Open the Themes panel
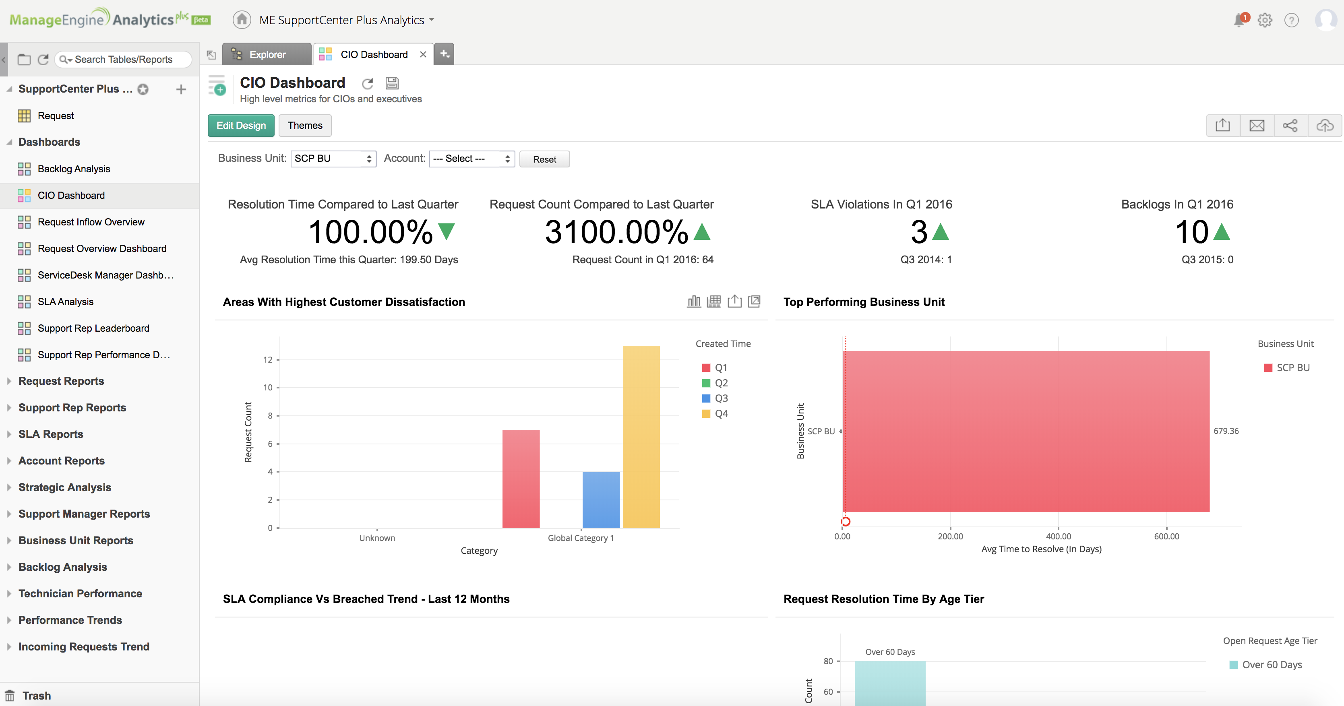 (x=305, y=125)
